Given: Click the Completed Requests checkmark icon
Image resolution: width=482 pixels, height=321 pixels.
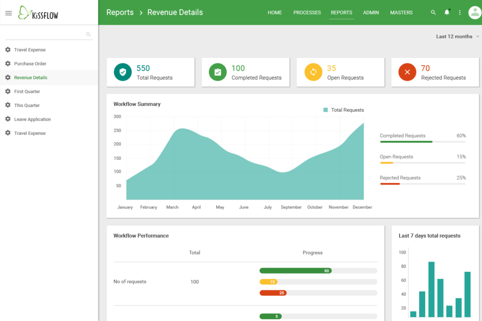Looking at the screenshot, I should (x=217, y=72).
